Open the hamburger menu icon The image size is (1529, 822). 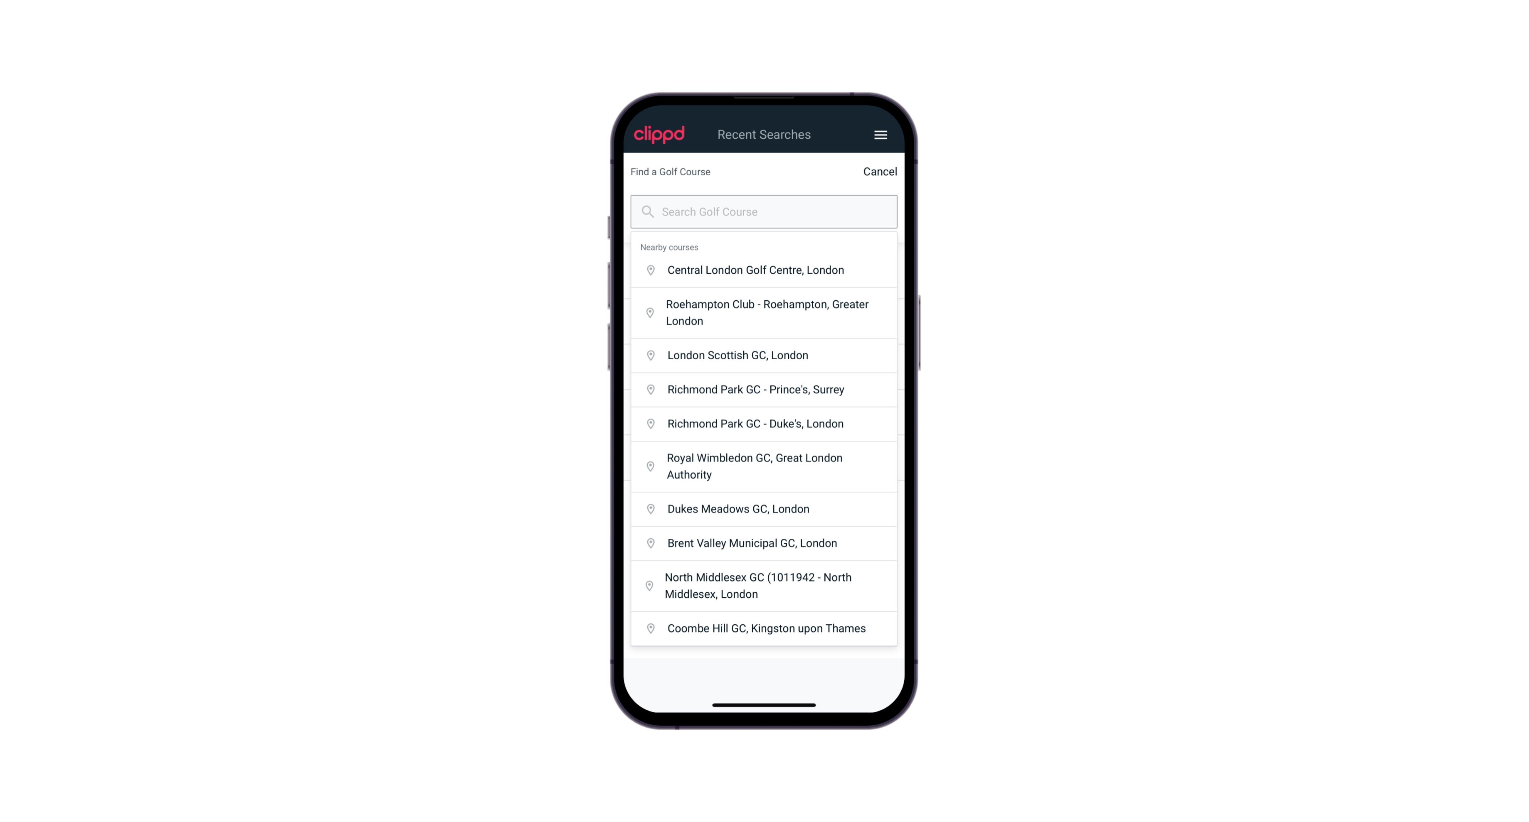(881, 135)
